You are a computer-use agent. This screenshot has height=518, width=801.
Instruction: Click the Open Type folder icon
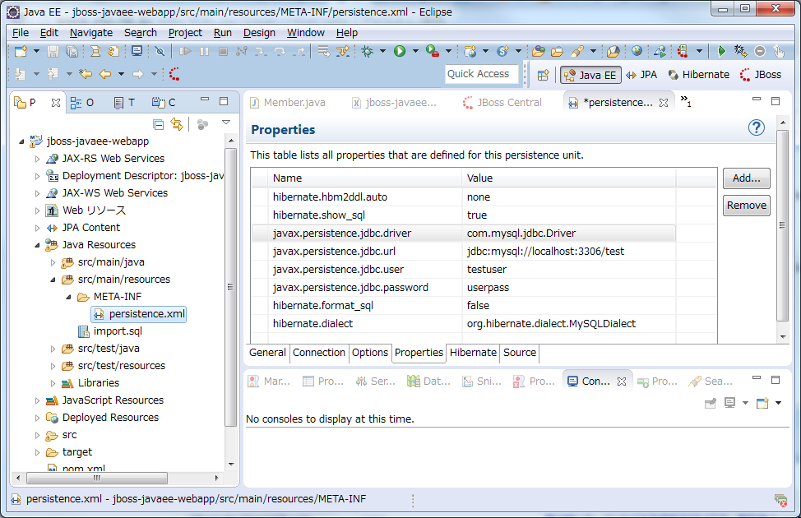(x=539, y=51)
